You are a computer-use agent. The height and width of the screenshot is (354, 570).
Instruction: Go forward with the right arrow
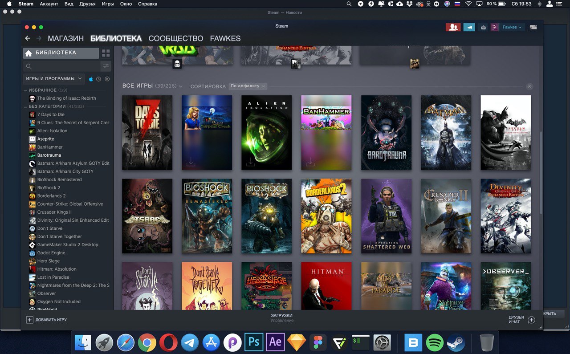tap(39, 39)
